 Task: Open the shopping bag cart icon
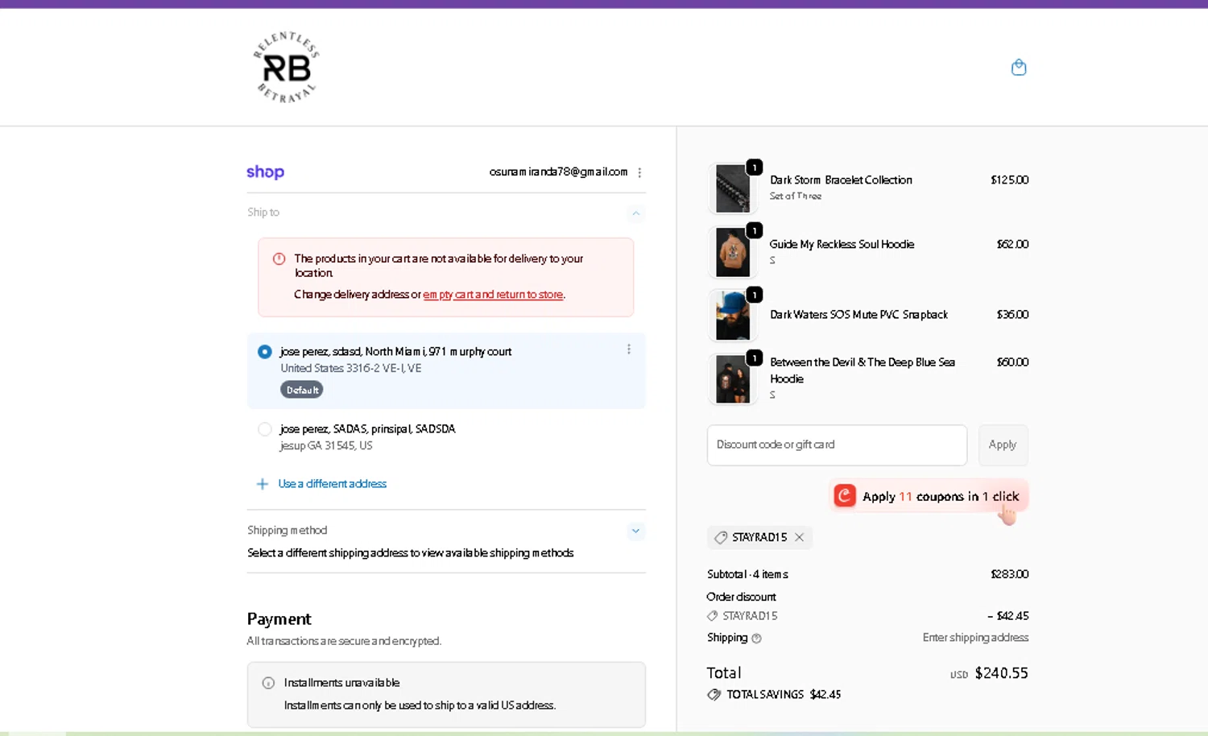pyautogui.click(x=1019, y=68)
